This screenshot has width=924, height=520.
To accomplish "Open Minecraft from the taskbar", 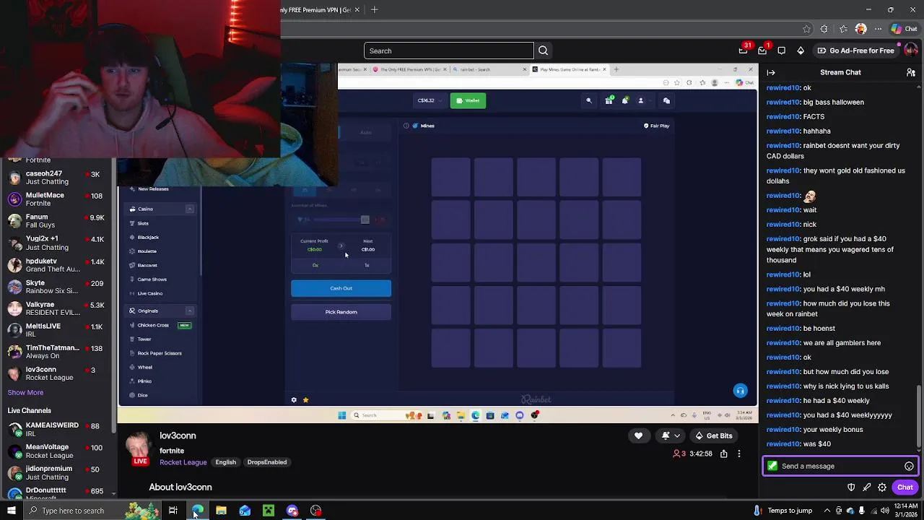I will point(269,511).
